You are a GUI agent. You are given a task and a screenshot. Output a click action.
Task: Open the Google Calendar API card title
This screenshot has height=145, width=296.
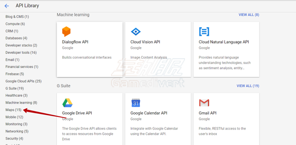pos(149,113)
